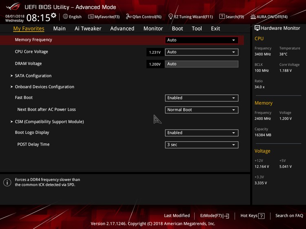
Task: Click the EzMode exit arrow icon
Action: point(226,216)
